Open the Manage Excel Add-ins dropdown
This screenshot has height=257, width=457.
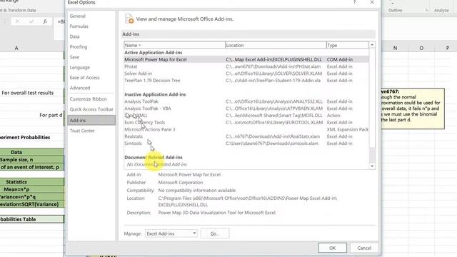click(171, 233)
